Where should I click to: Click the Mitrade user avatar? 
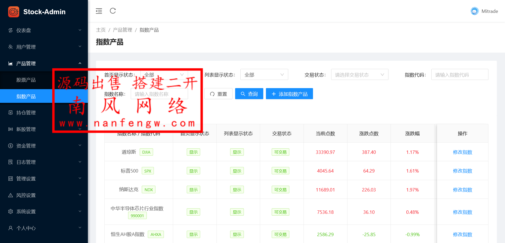[474, 11]
